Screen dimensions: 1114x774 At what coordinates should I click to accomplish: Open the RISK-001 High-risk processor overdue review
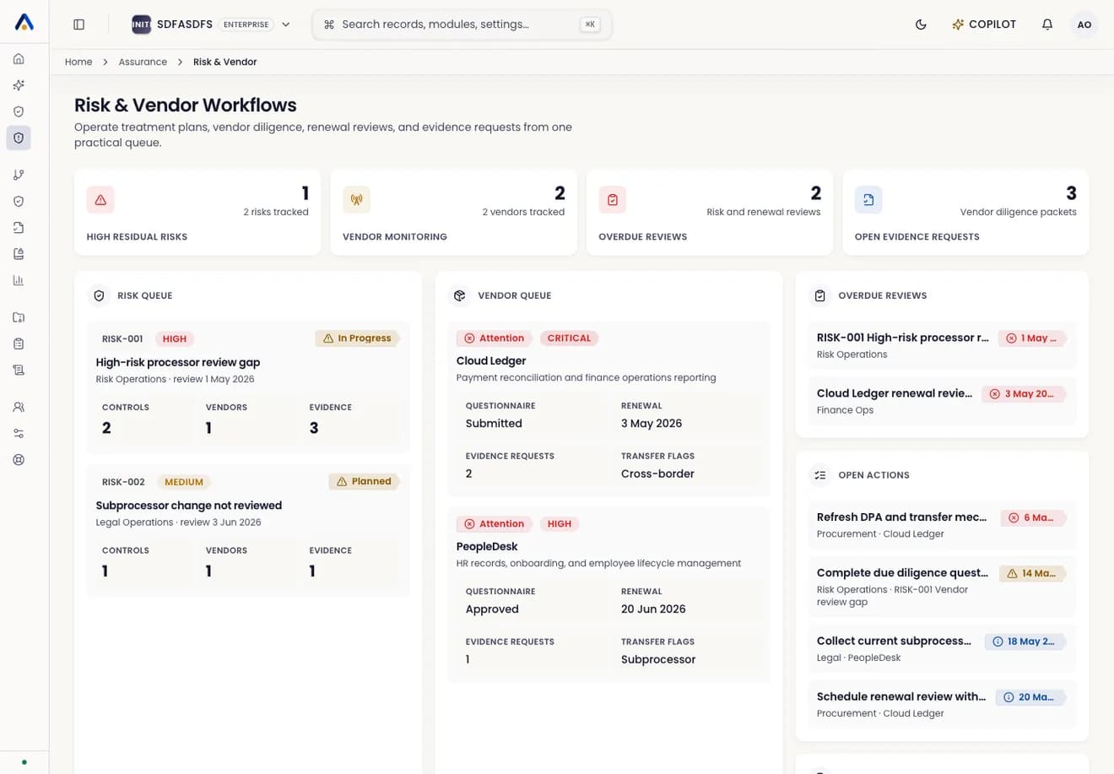(942, 345)
